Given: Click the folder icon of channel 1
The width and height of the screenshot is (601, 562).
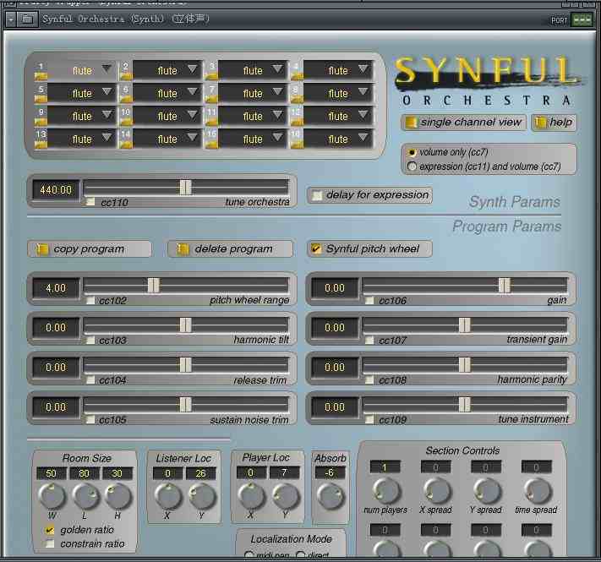Looking at the screenshot, I should (41, 77).
